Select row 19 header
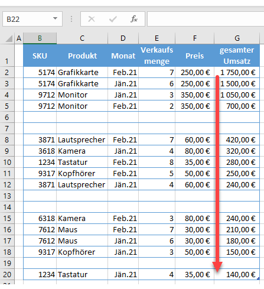Screen dimensions: 264x289 [x=7, y=263]
